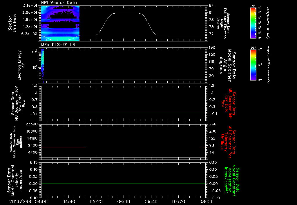Click the DEF color bar legend
This screenshot has width=297, height=205.
253,65
